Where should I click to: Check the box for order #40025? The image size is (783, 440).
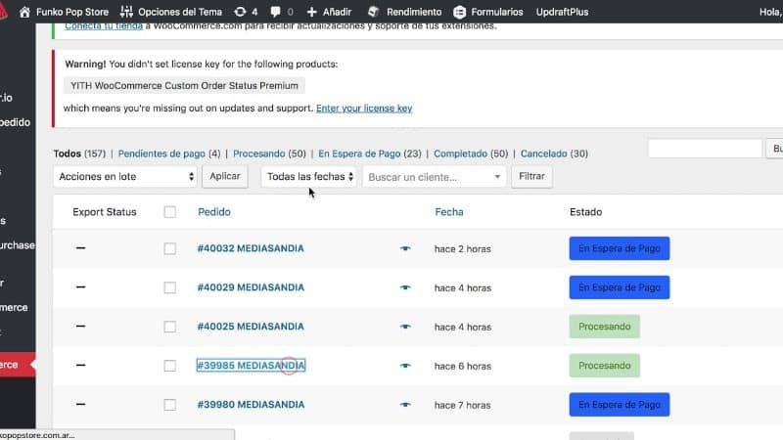tap(169, 327)
